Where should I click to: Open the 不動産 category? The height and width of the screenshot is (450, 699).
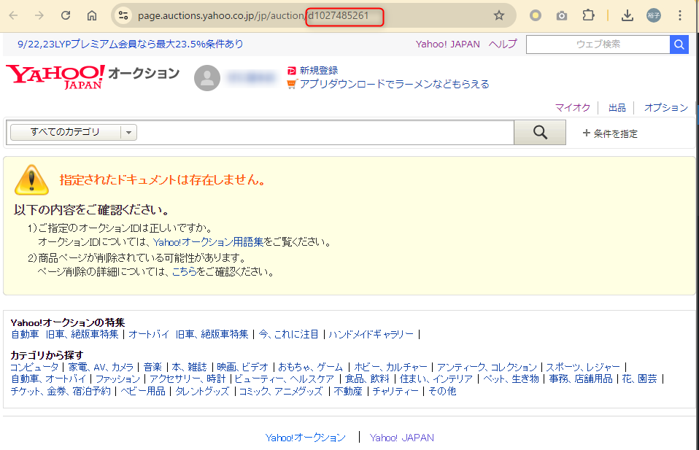click(x=348, y=391)
